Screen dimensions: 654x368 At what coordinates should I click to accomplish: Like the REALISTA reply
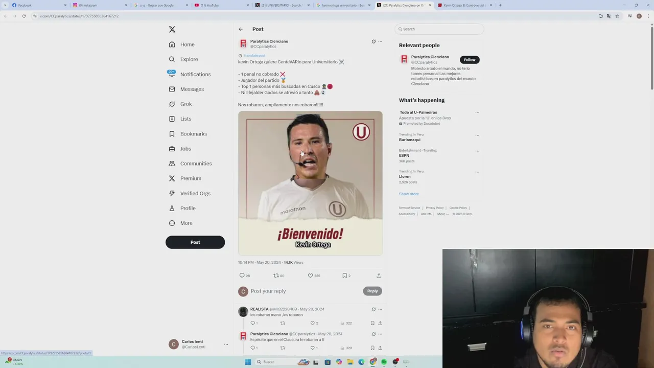[313, 323]
